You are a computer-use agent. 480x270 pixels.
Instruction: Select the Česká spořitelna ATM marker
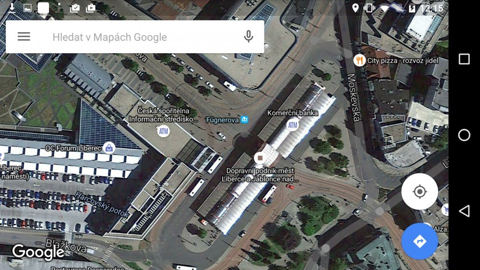point(164,131)
